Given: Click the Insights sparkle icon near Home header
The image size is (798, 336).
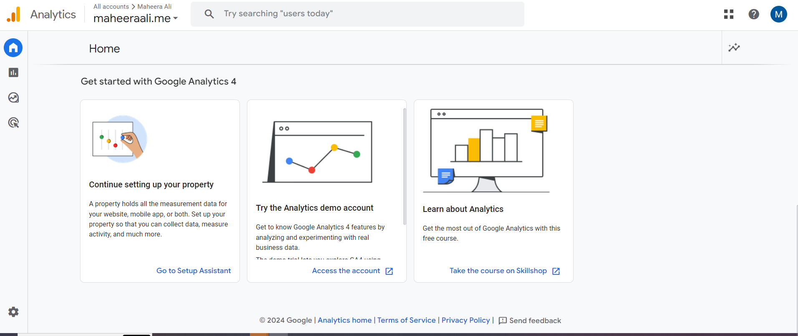Looking at the screenshot, I should [734, 47].
